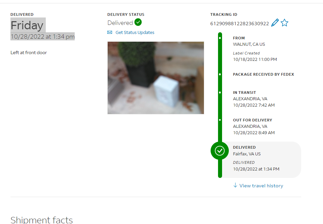Click the 10/28/2022 at 1:34 pm date text

(x=42, y=36)
